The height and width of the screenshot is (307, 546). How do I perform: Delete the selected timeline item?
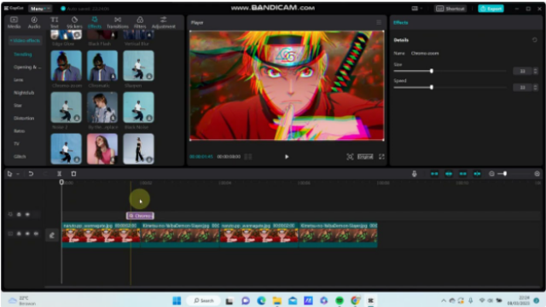73,174
